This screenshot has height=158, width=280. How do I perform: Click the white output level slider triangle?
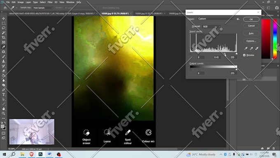pyautogui.click(x=236, y=69)
